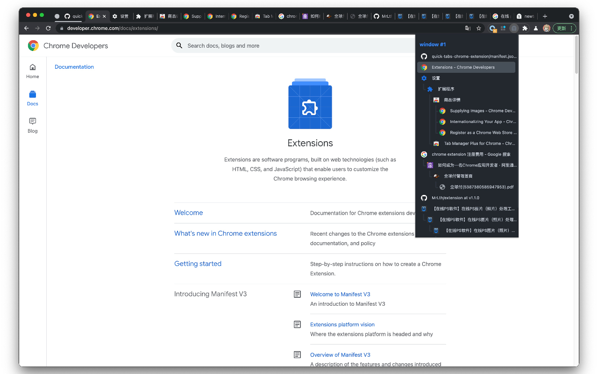This screenshot has height=374, width=598.
Task: Open the Home sidebar item
Action: click(x=32, y=71)
